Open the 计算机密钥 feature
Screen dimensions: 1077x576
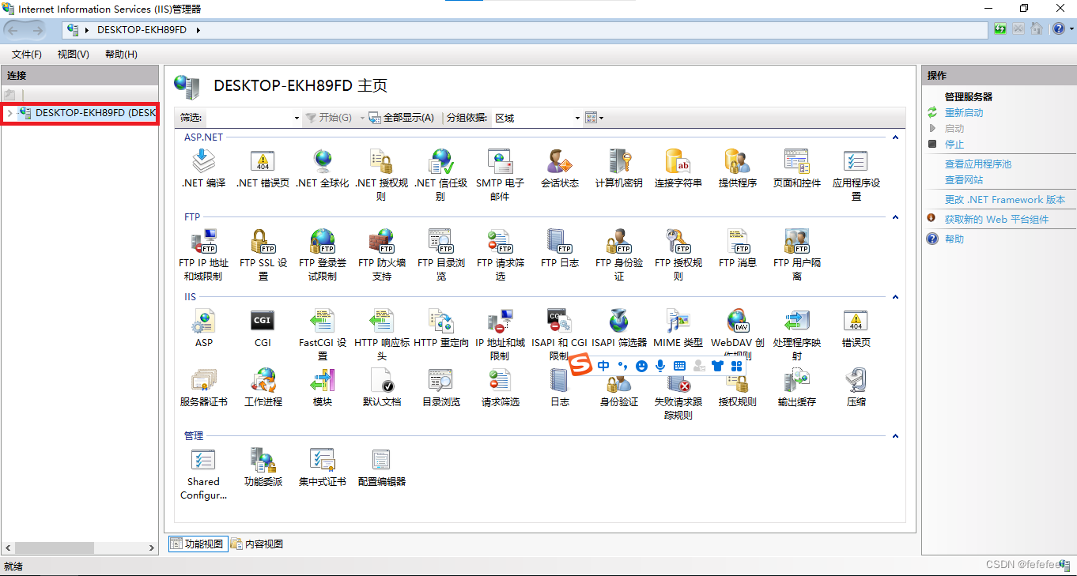click(618, 169)
